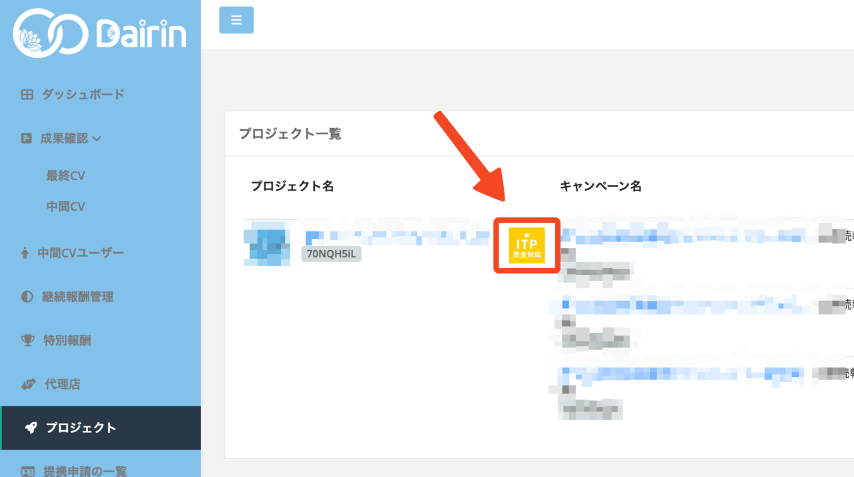The height and width of the screenshot is (477, 854).
Task: Collapse the 成果確認 menu chevron
Action: pos(96,139)
